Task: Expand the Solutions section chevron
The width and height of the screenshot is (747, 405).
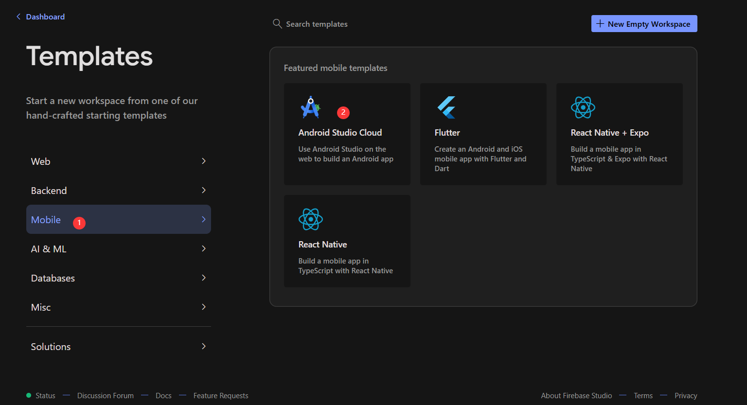Action: [204, 346]
